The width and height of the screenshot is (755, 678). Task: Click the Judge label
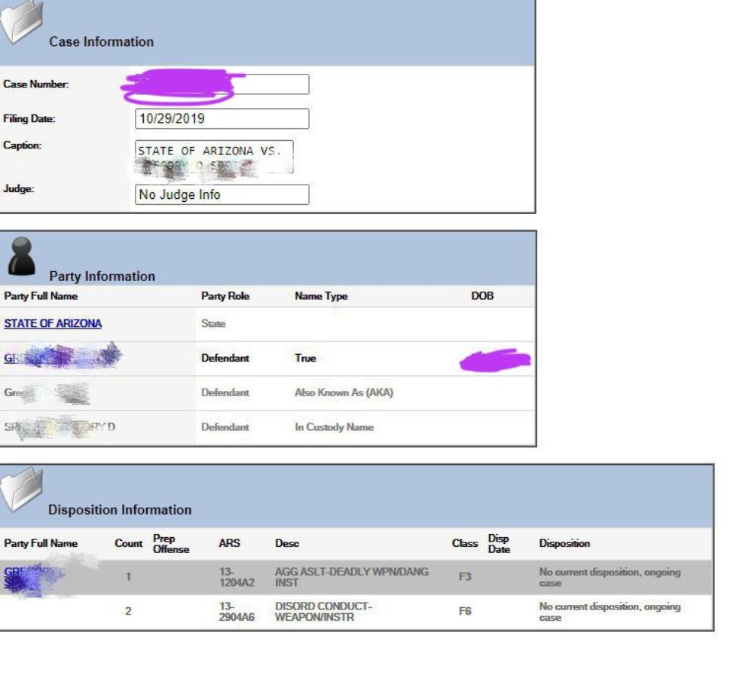click(x=18, y=189)
